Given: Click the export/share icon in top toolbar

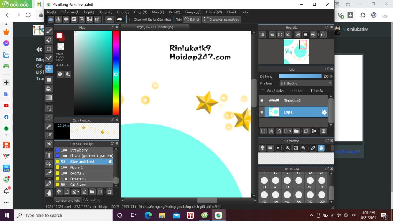Looking at the screenshot, I should [x=58, y=19].
